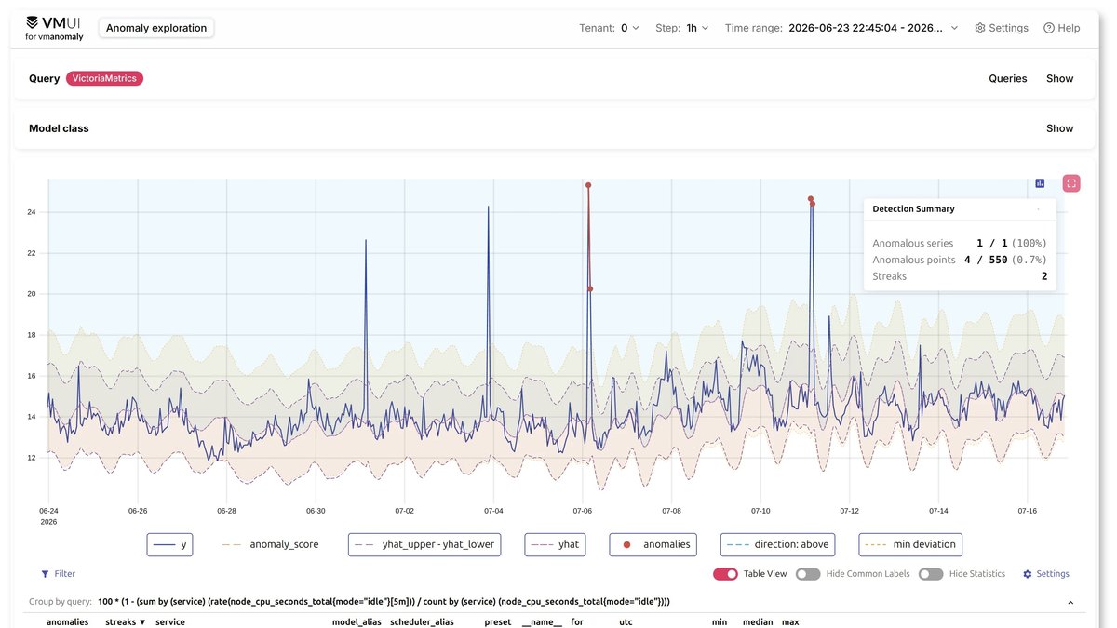Sort the table by the streaks column

[x=126, y=621]
